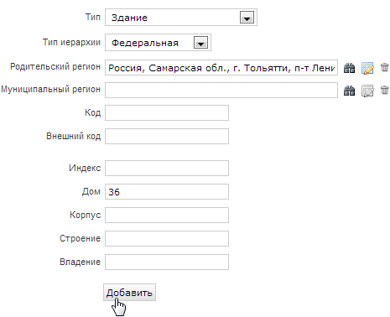Click into the Корпус input field
The width and height of the screenshot is (390, 317).
click(x=167, y=215)
